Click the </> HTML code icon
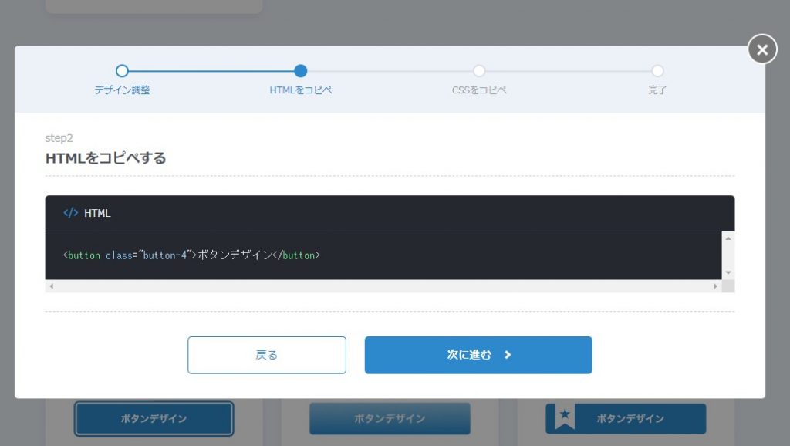Image resolution: width=790 pixels, height=446 pixels. pyautogui.click(x=70, y=213)
